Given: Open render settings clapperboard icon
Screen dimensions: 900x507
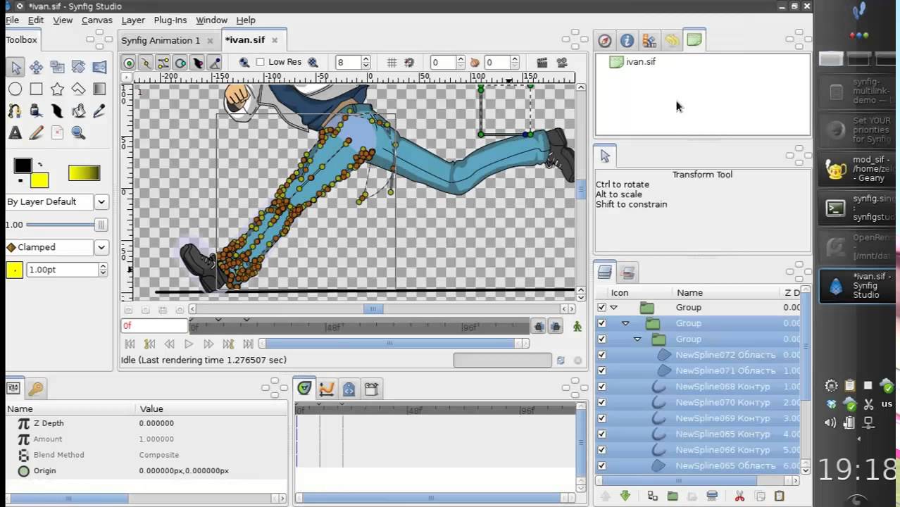Looking at the screenshot, I should coord(542,63).
